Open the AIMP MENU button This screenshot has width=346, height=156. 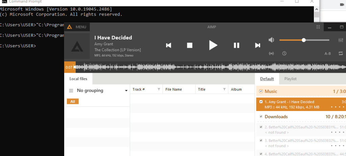tap(77, 27)
